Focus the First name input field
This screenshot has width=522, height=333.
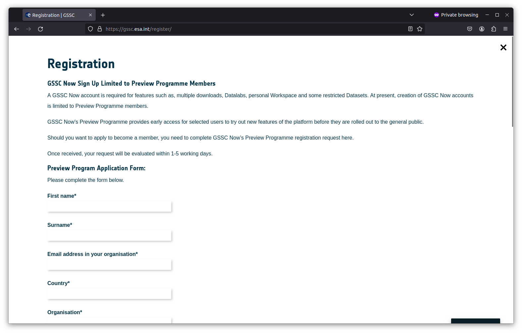[x=109, y=206]
